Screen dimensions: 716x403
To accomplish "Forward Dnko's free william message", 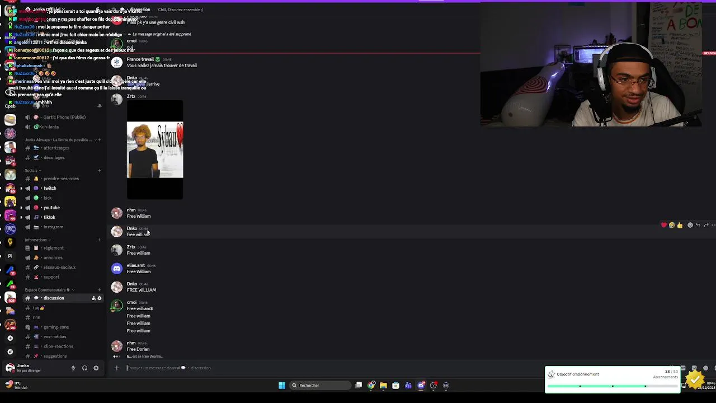I will (x=706, y=225).
